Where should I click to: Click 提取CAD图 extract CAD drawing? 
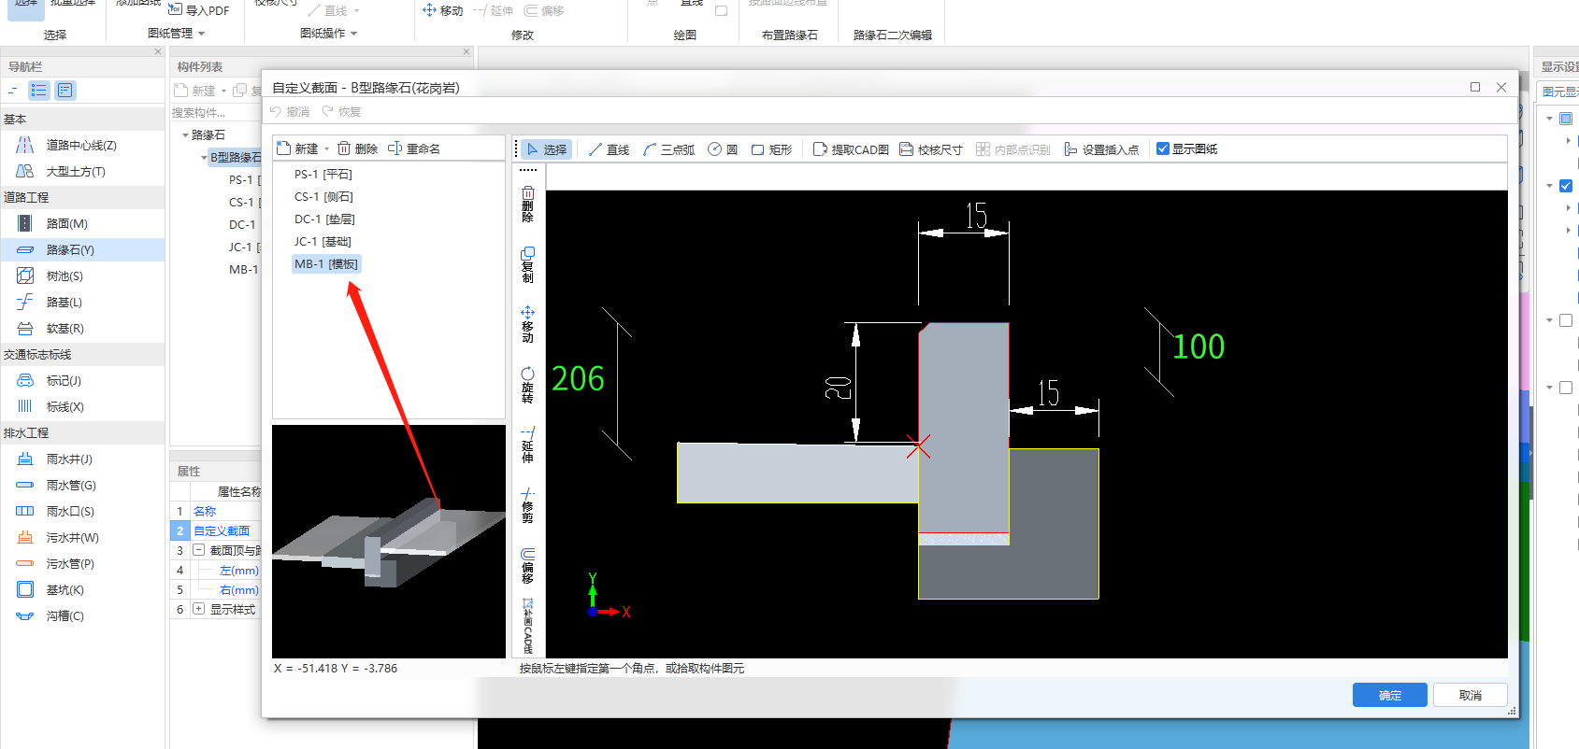click(851, 149)
